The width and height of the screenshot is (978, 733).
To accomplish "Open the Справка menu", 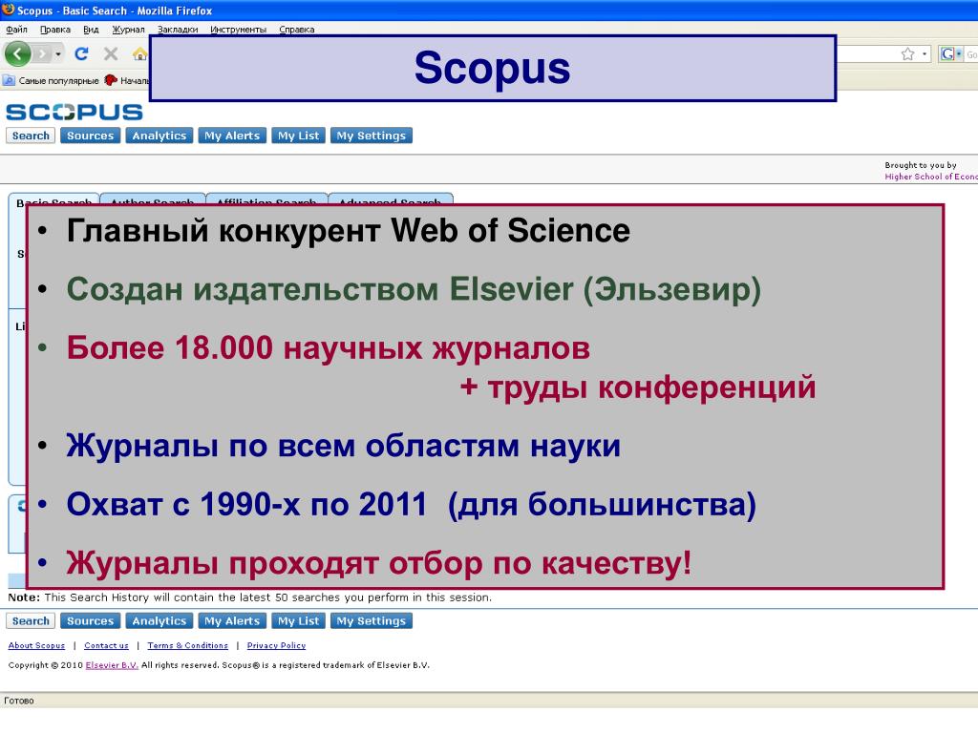I will (x=297, y=30).
